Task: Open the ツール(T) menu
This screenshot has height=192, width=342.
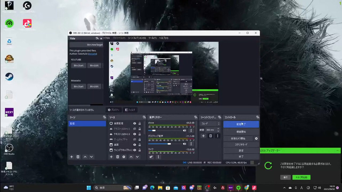Action: click(x=152, y=38)
